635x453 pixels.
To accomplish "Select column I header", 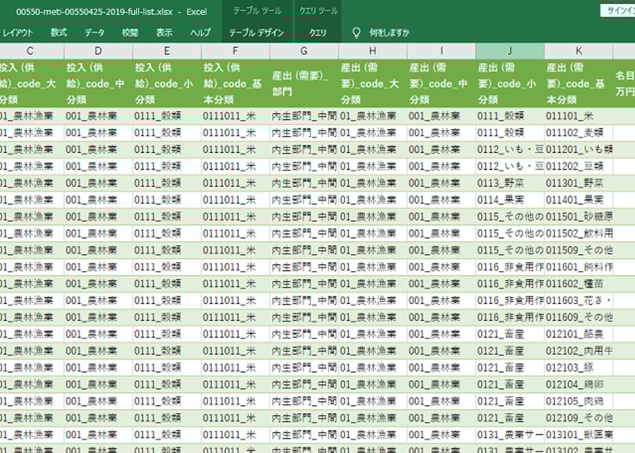I will (x=441, y=51).
